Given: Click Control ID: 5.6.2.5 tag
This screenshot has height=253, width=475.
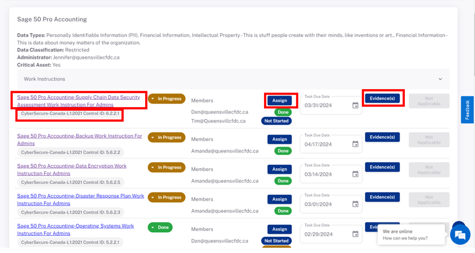Looking at the screenshot, I should click(x=70, y=182).
